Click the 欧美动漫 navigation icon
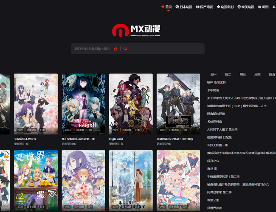The image size is (276, 212). [239, 7]
